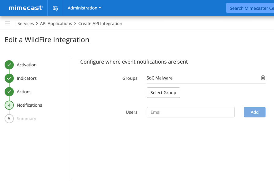Click the green checkmark beside Indicators
This screenshot has width=274, height=181.
pos(9,78)
